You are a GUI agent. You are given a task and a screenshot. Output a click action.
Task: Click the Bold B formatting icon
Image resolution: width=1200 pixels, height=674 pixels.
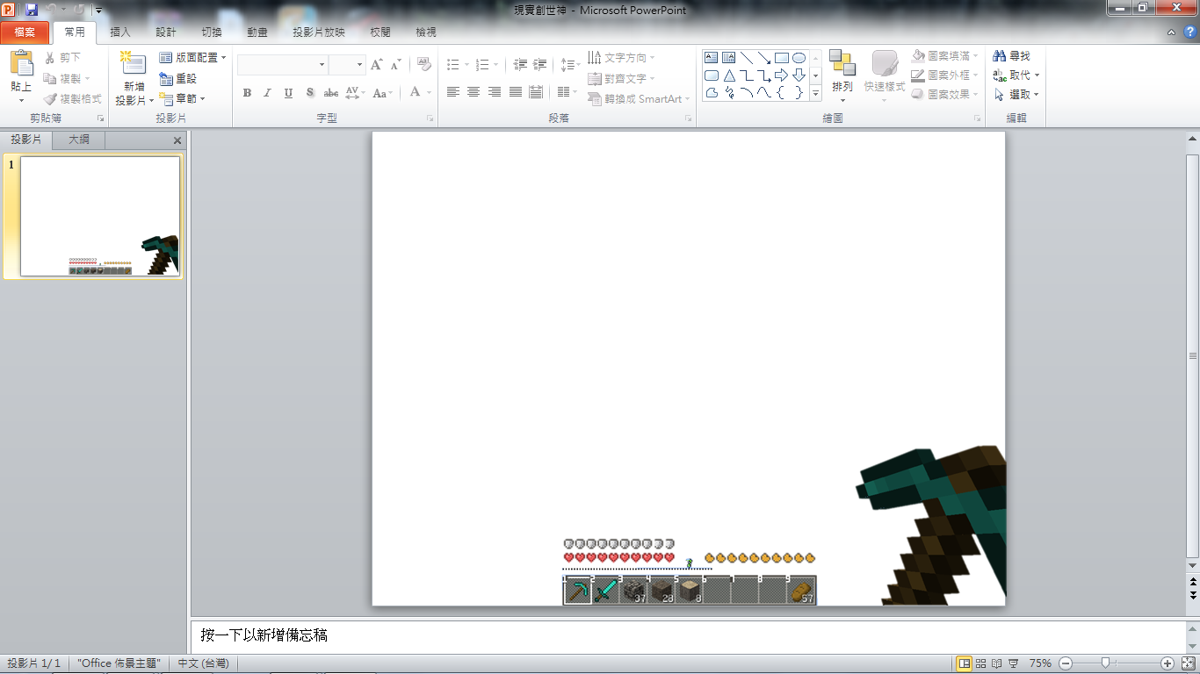(247, 92)
